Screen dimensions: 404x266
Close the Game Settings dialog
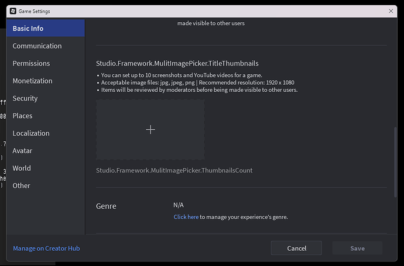pos(391,11)
